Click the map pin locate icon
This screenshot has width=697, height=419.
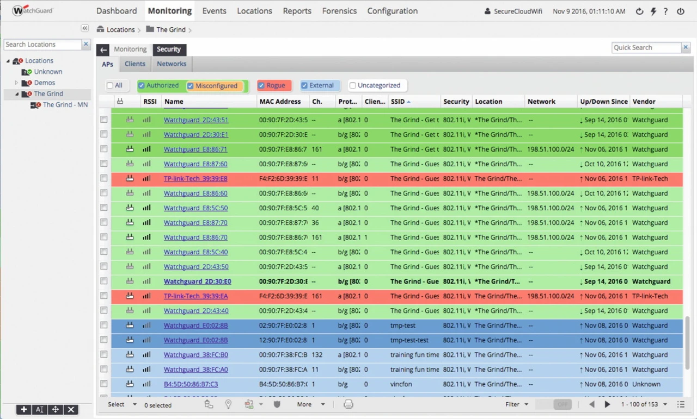coord(228,404)
